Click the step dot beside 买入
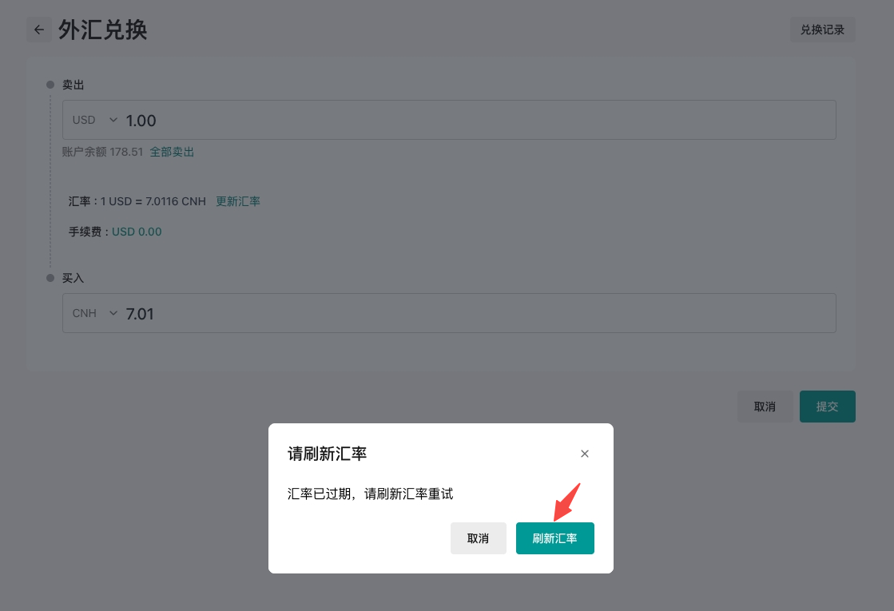Image resolution: width=894 pixels, height=611 pixels. (x=50, y=278)
